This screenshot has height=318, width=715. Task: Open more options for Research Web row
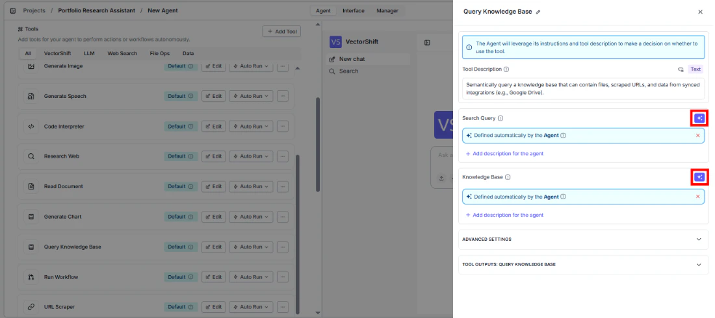tap(283, 156)
